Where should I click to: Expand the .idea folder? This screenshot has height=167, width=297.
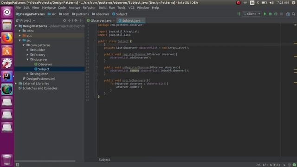coord(19,31)
